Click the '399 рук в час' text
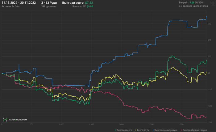The width and height of the screenshot is (216, 132). pos(49,6)
